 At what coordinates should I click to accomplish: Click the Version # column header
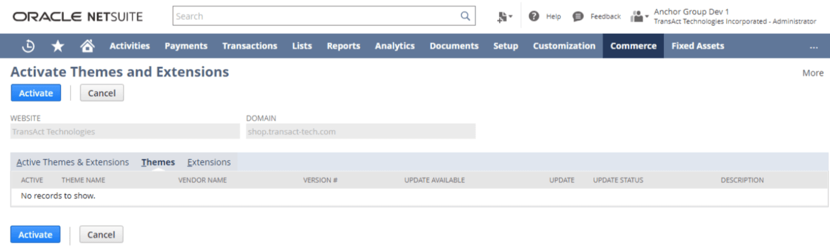point(320,180)
